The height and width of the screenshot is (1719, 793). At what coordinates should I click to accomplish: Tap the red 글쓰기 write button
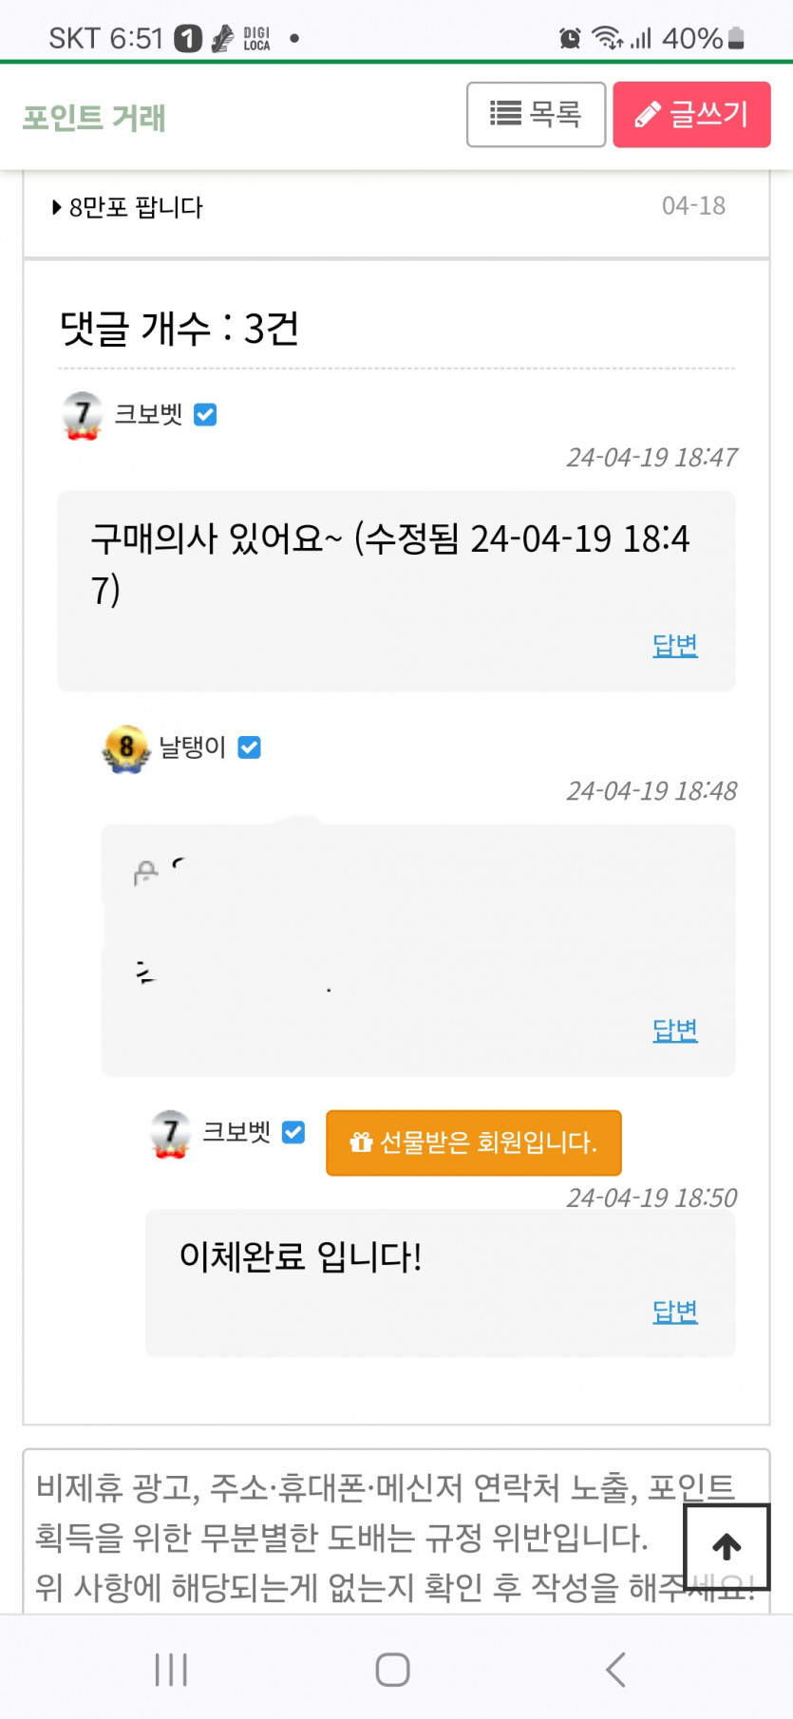point(691,115)
